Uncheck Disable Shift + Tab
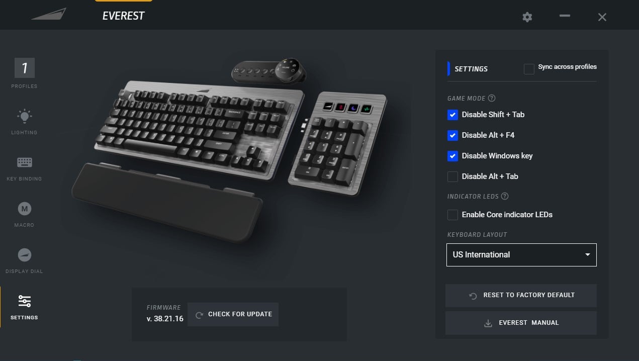This screenshot has width=639, height=361. 452,115
